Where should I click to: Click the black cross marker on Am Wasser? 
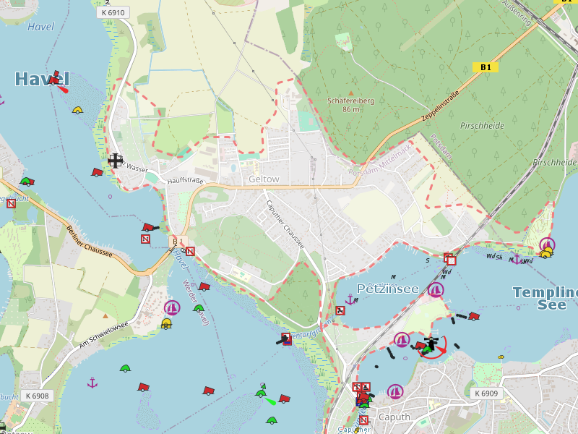(116, 161)
